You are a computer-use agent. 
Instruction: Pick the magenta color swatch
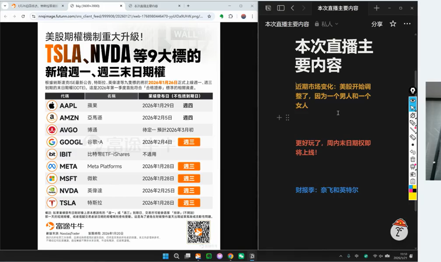click(x=411, y=191)
